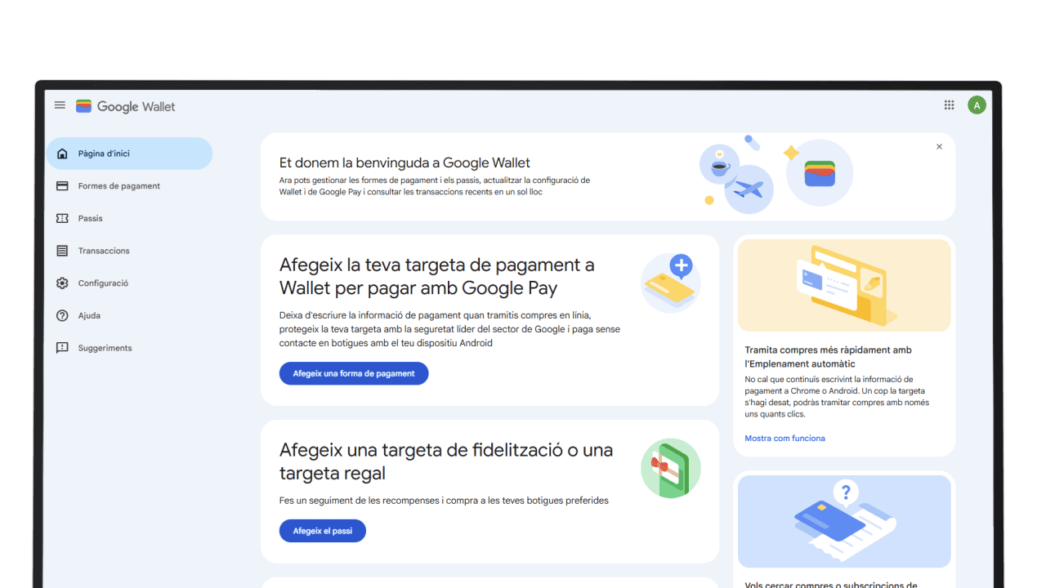Open the Google apps grid icon
This screenshot has height=588, width=1046.
(949, 105)
